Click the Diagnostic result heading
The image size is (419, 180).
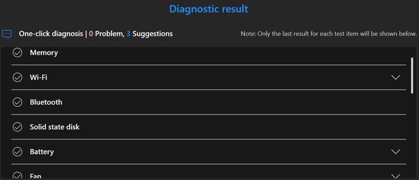tap(209, 9)
